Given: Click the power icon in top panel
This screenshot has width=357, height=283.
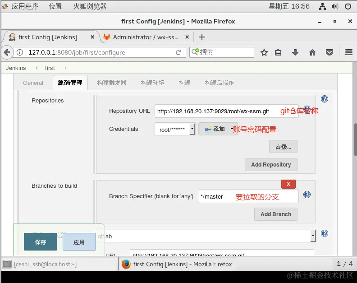Looking at the screenshot, I should 348,6.
